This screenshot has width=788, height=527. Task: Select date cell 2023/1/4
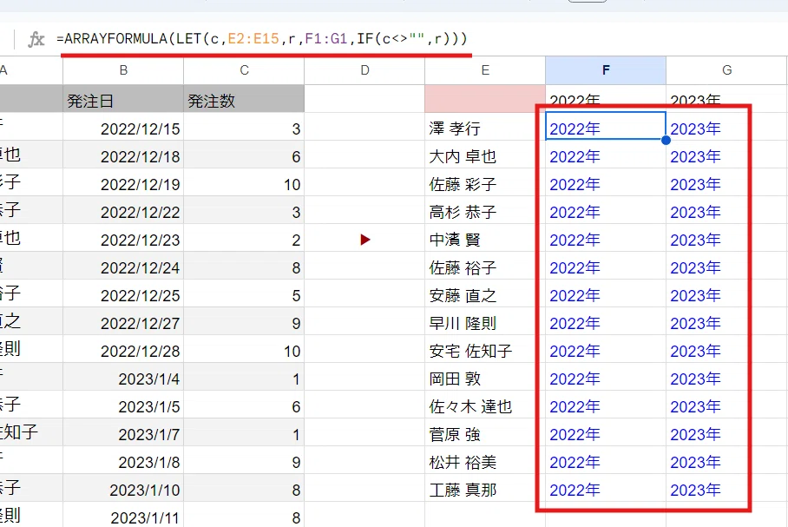(x=123, y=377)
